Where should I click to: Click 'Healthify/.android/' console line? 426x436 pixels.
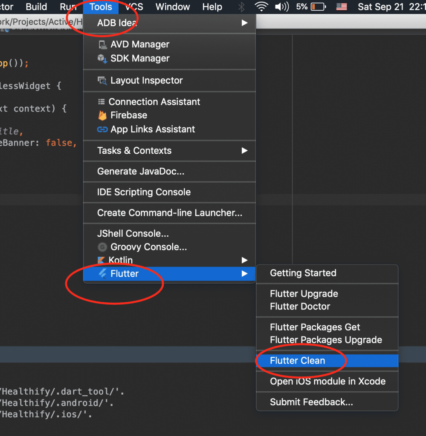coord(57,403)
